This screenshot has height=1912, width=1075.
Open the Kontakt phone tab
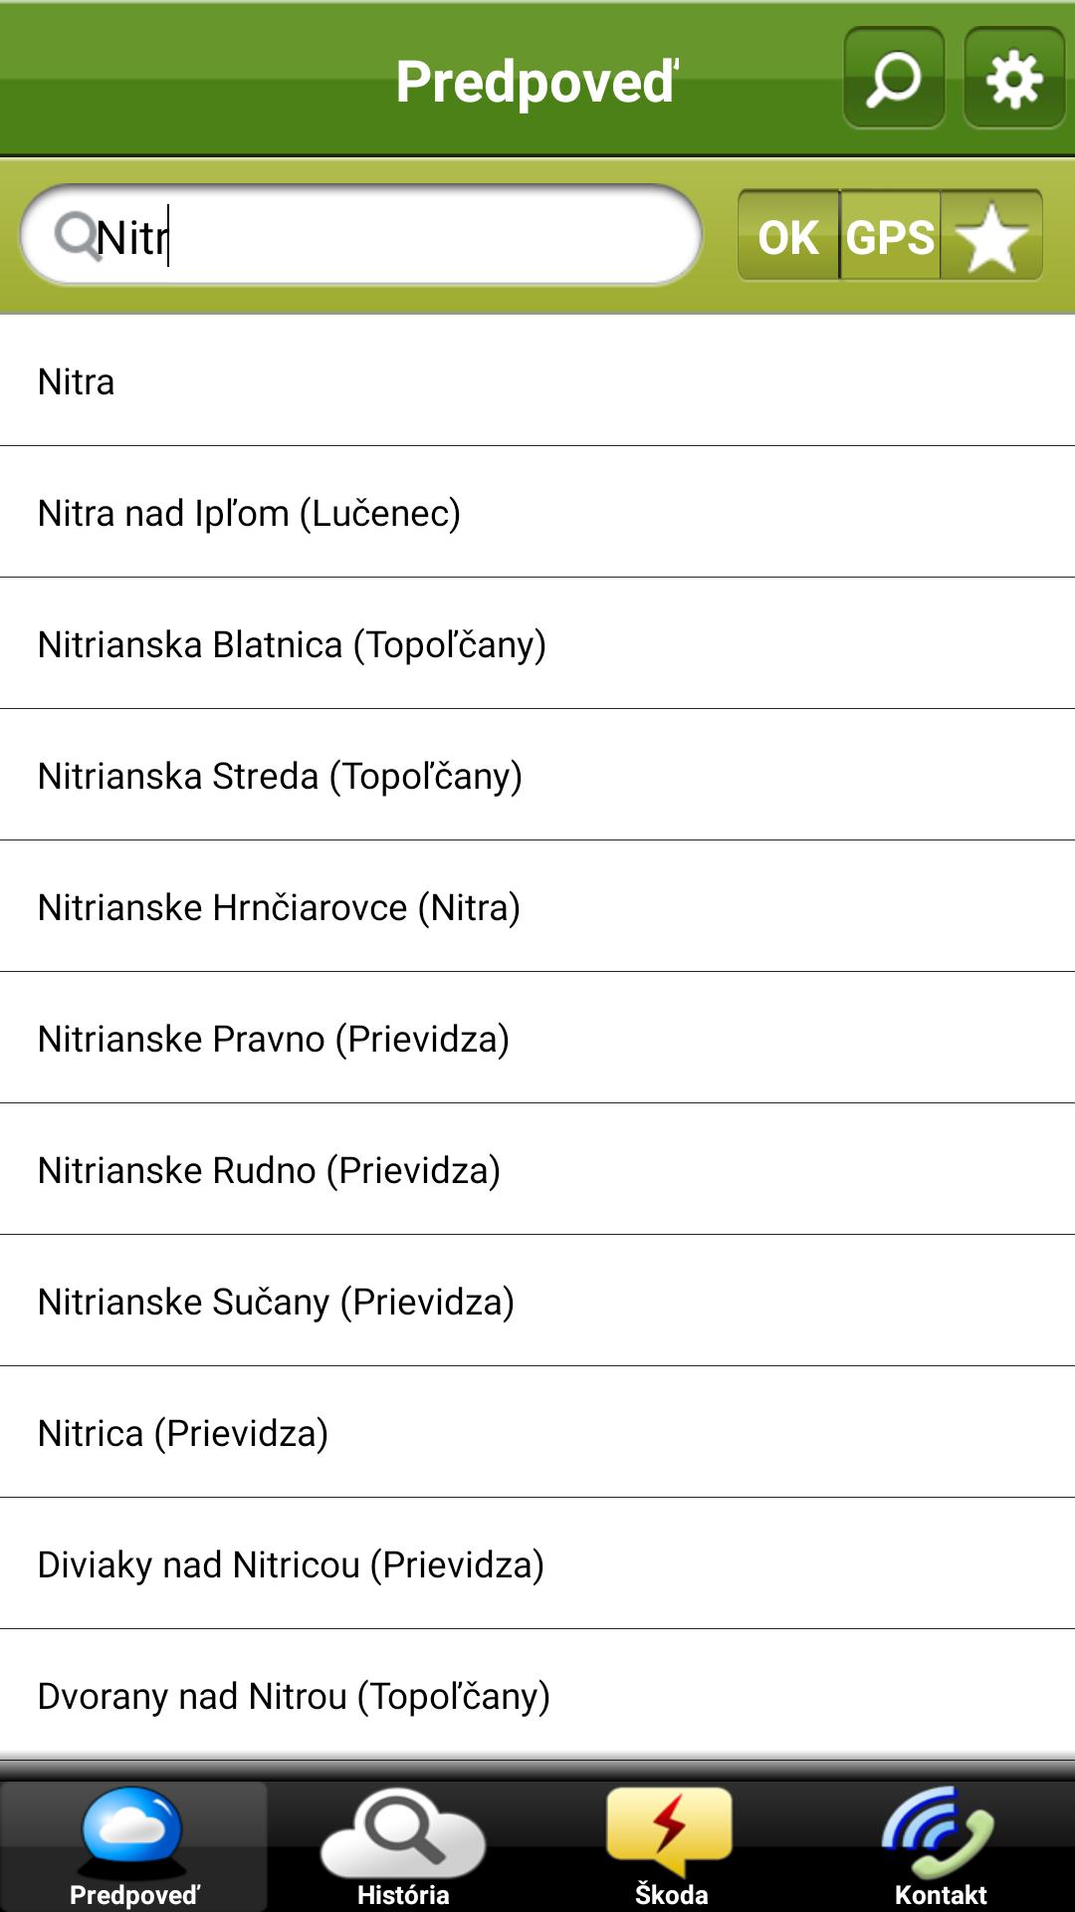(x=940, y=1845)
